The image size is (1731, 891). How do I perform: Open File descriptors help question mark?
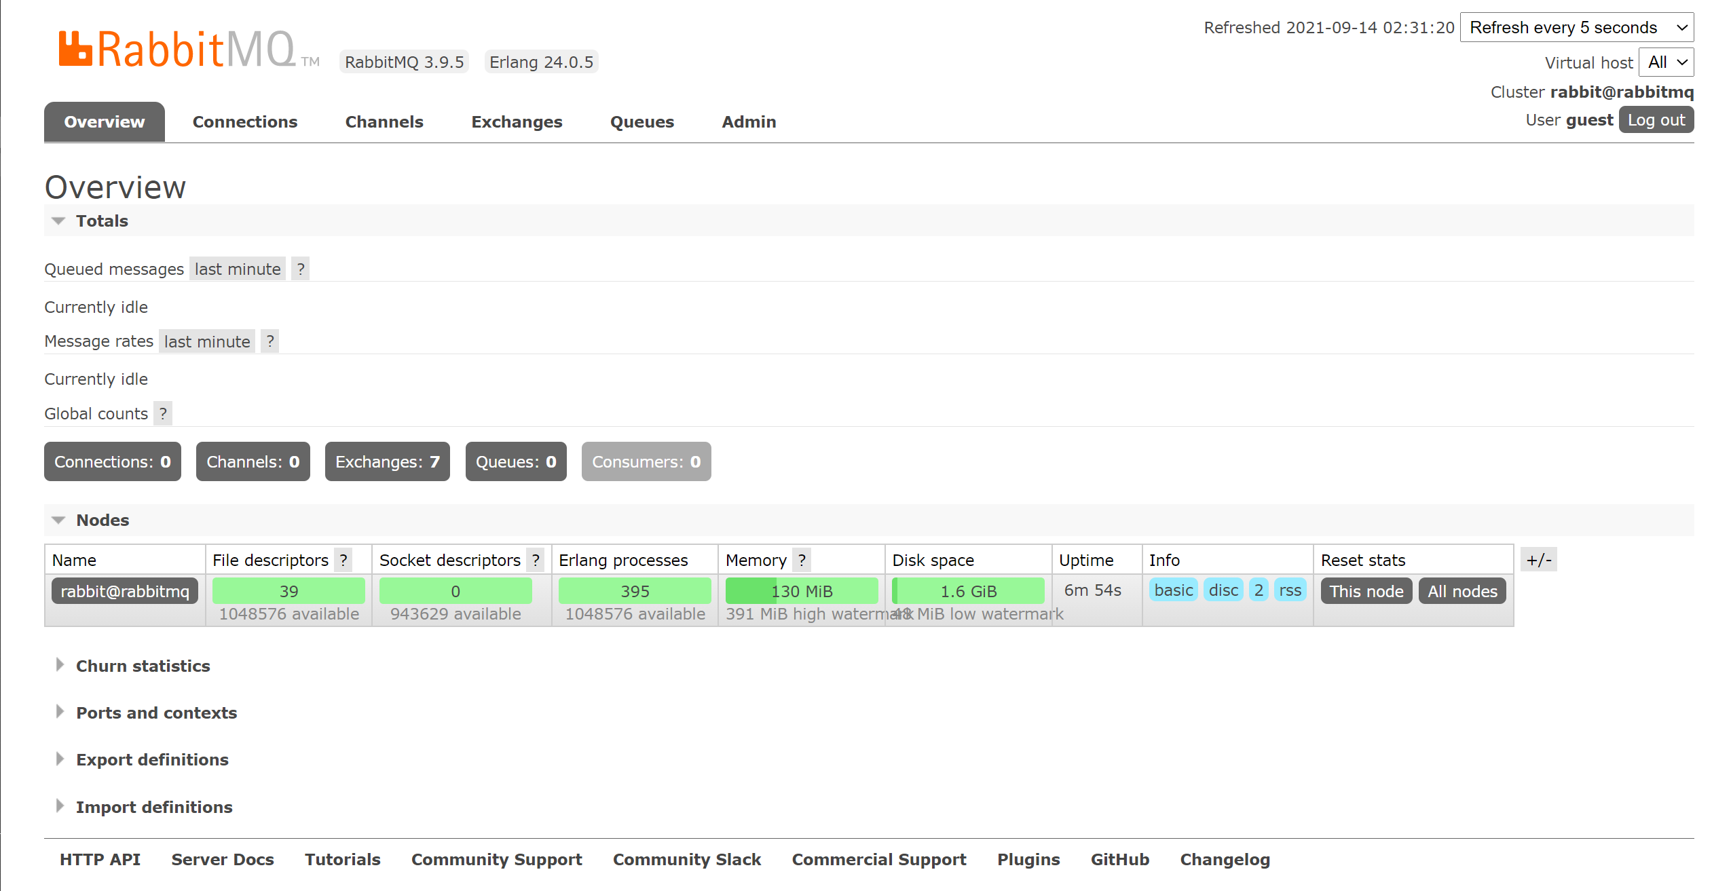(343, 561)
